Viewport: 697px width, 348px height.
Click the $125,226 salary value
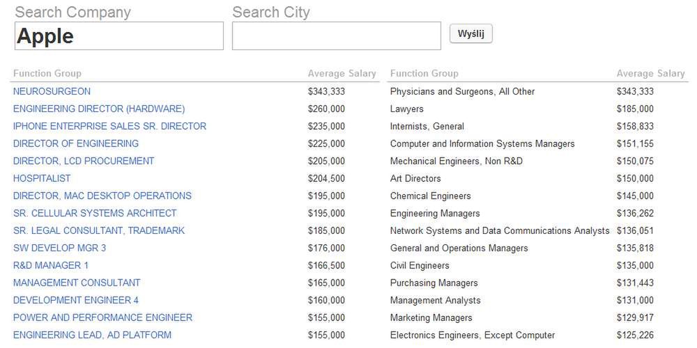point(635,335)
